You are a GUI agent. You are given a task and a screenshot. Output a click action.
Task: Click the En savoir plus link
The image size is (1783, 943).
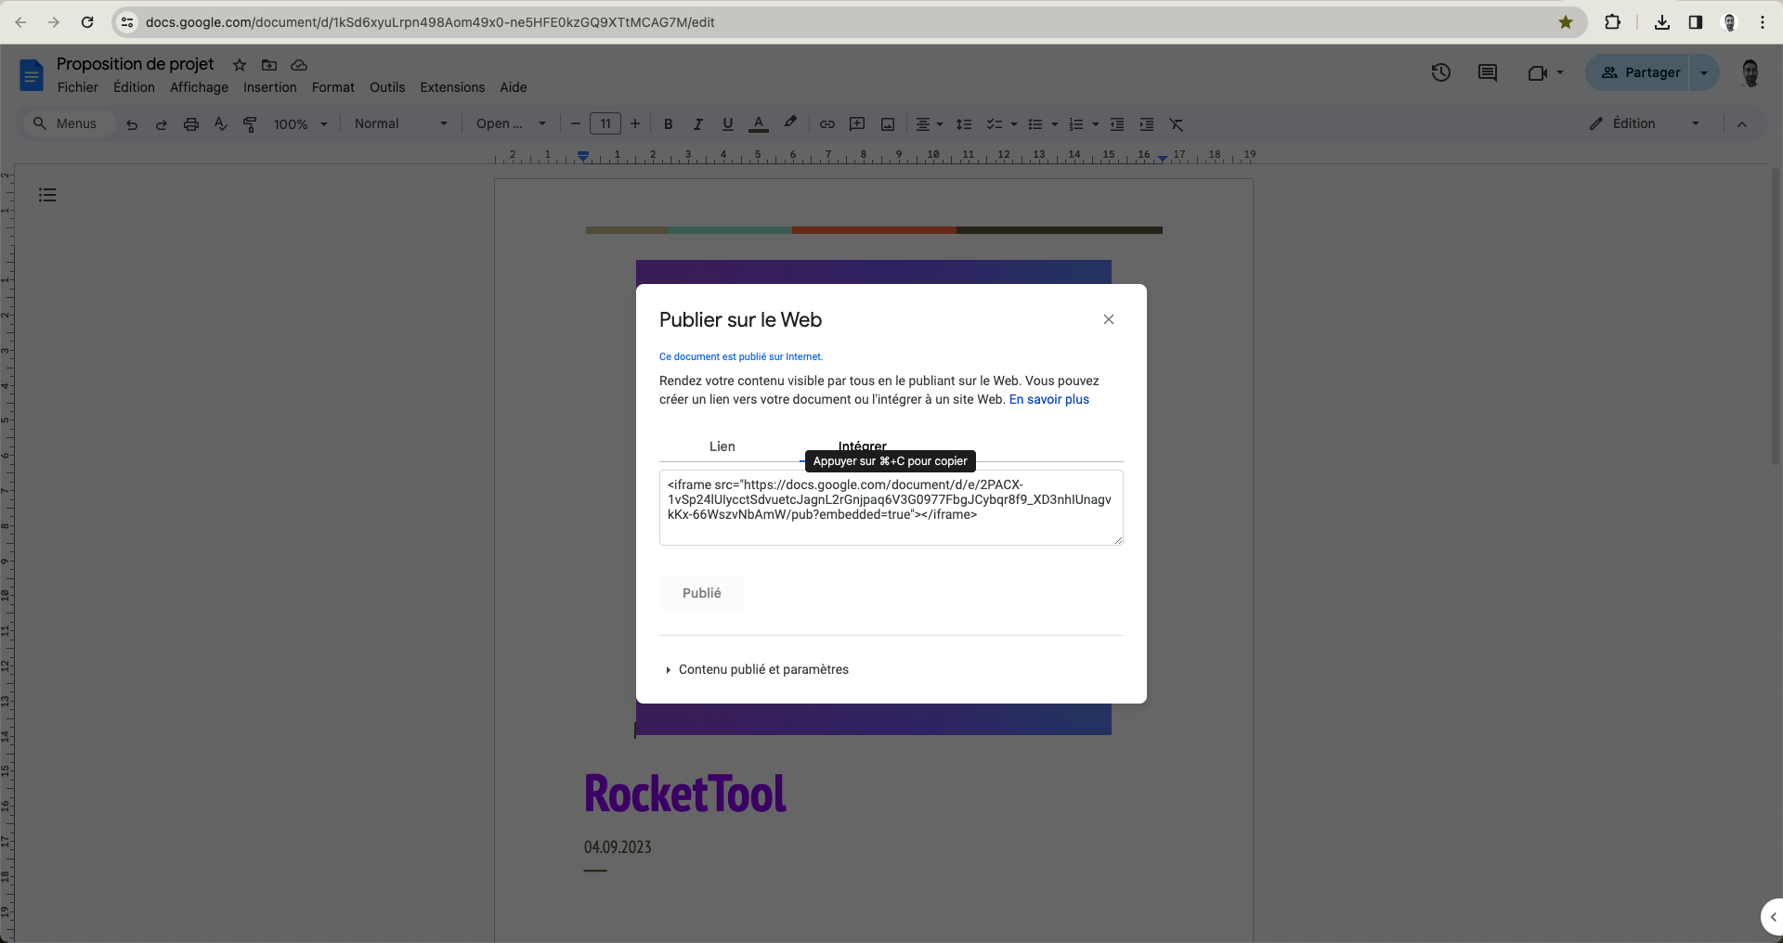click(x=1048, y=399)
